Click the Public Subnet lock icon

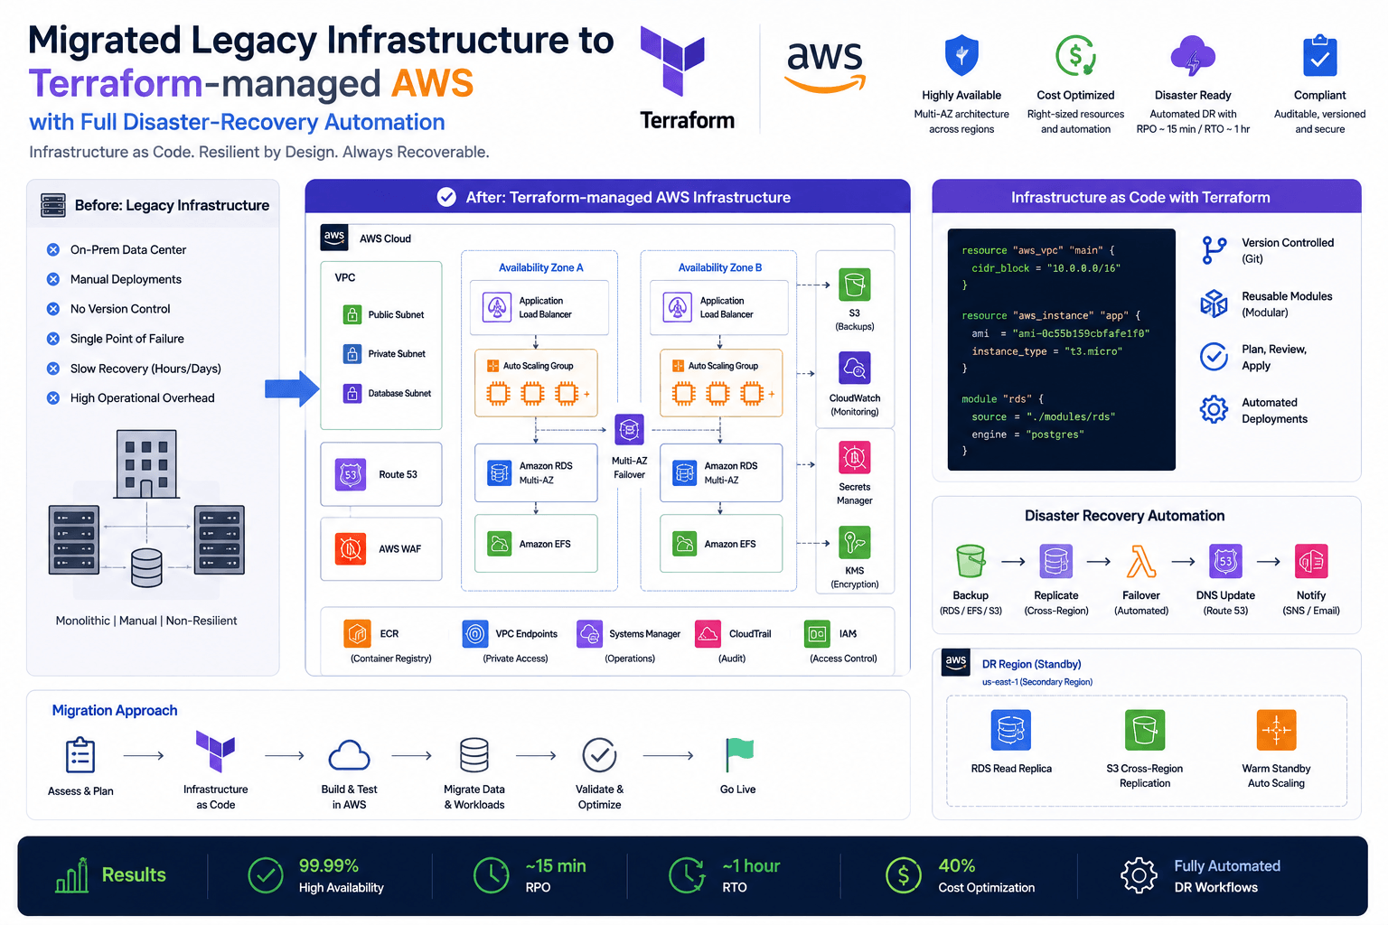tap(352, 314)
